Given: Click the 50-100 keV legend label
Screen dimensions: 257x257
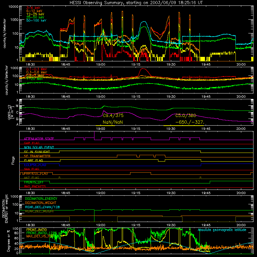Looking at the screenshot, I should click(36, 20).
